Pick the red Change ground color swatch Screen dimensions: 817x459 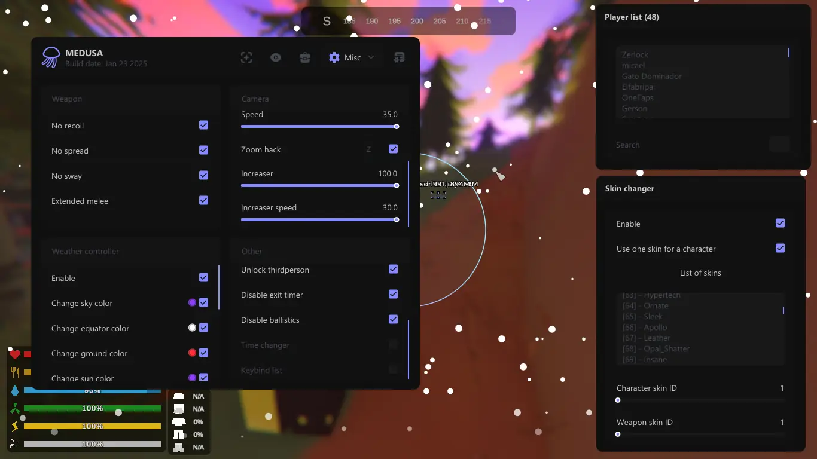click(192, 353)
